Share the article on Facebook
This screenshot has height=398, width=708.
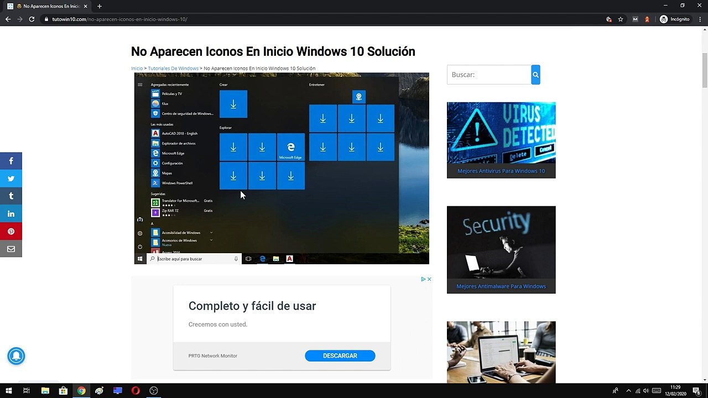pos(11,161)
